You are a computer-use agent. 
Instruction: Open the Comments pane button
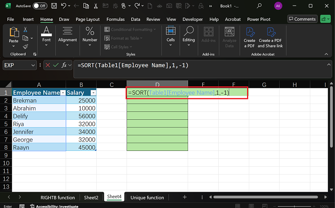click(x=302, y=19)
